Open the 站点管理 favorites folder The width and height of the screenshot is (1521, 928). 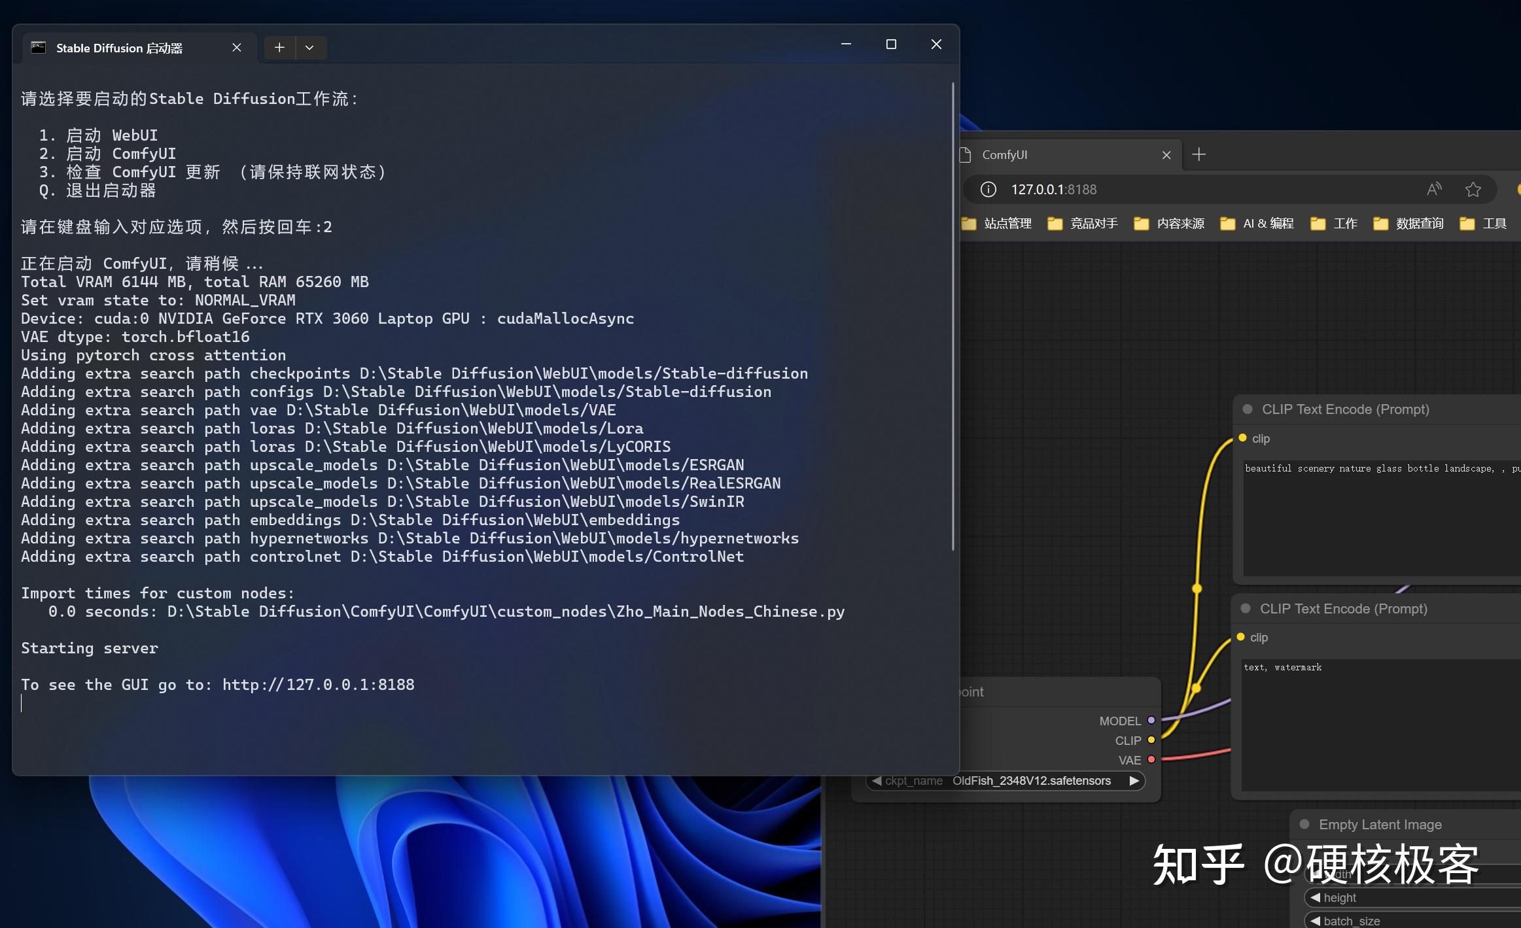coord(1008,223)
